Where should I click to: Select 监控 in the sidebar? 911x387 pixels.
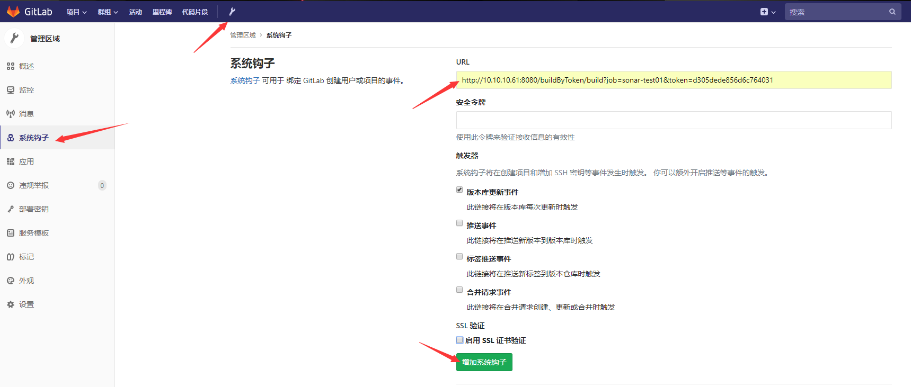(57, 90)
